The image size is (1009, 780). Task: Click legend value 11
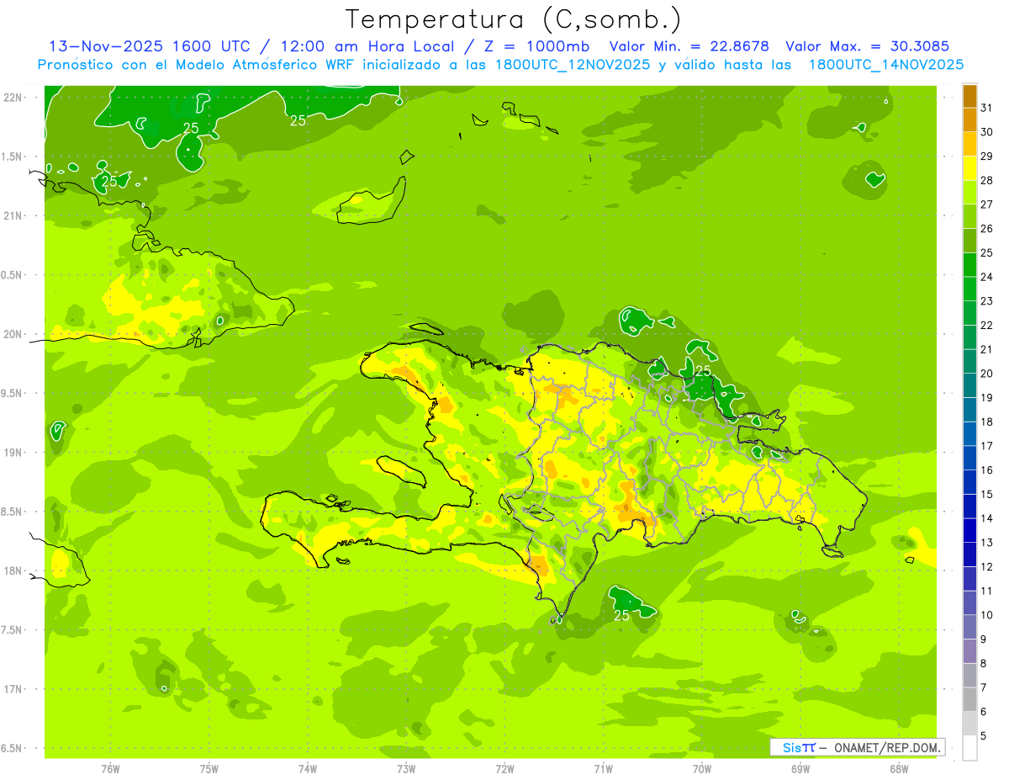986,591
